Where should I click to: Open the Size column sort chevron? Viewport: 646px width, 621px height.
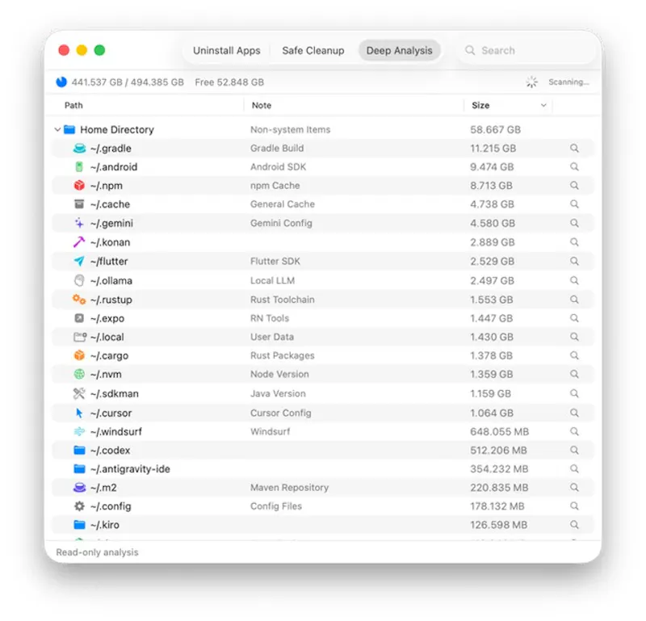click(x=543, y=106)
